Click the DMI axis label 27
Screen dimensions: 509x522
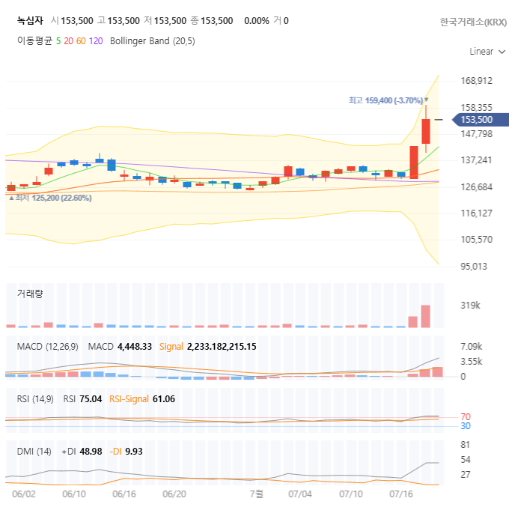pos(466,475)
